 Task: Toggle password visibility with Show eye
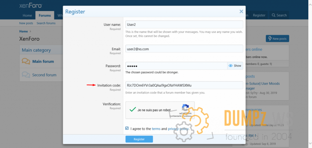[x=235, y=66]
